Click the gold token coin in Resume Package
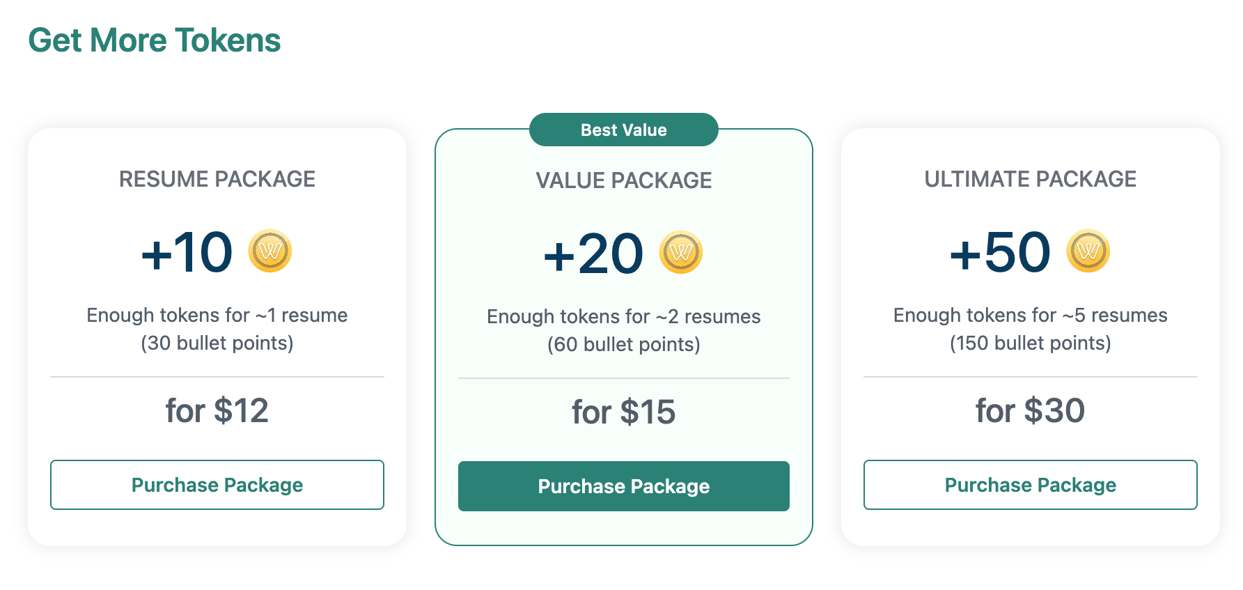Viewport: 1243px width, 590px height. pos(270,251)
